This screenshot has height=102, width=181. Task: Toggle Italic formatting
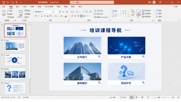pos(39,16)
